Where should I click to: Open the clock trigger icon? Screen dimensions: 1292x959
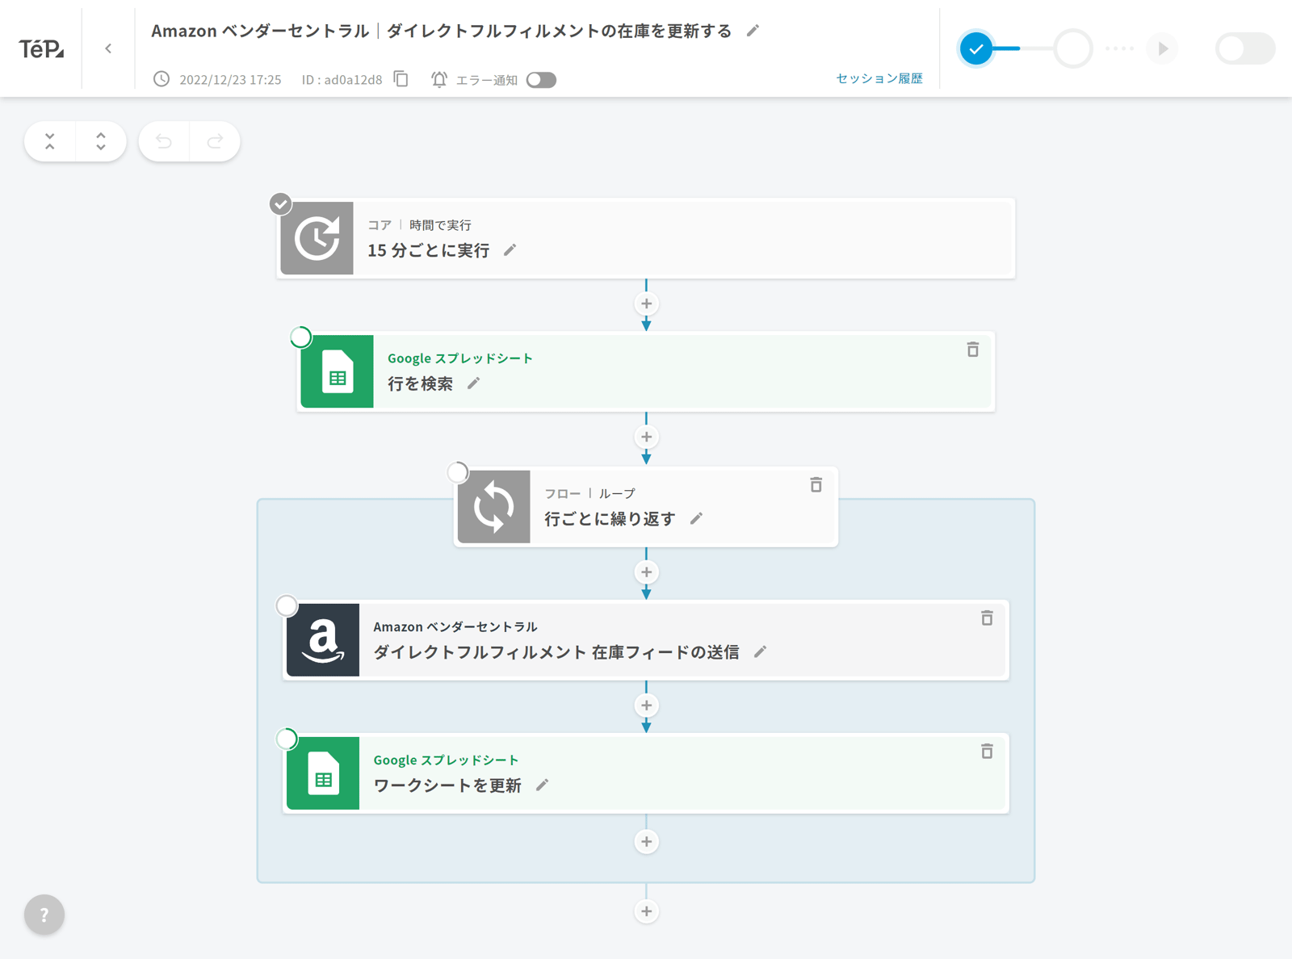[x=317, y=238]
